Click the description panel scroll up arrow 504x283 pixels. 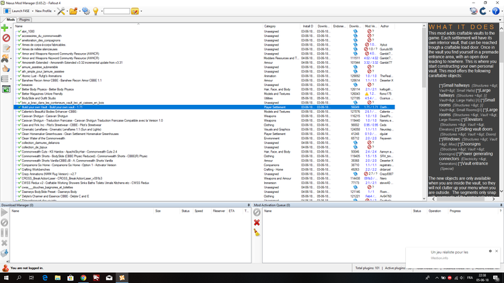coord(501,29)
